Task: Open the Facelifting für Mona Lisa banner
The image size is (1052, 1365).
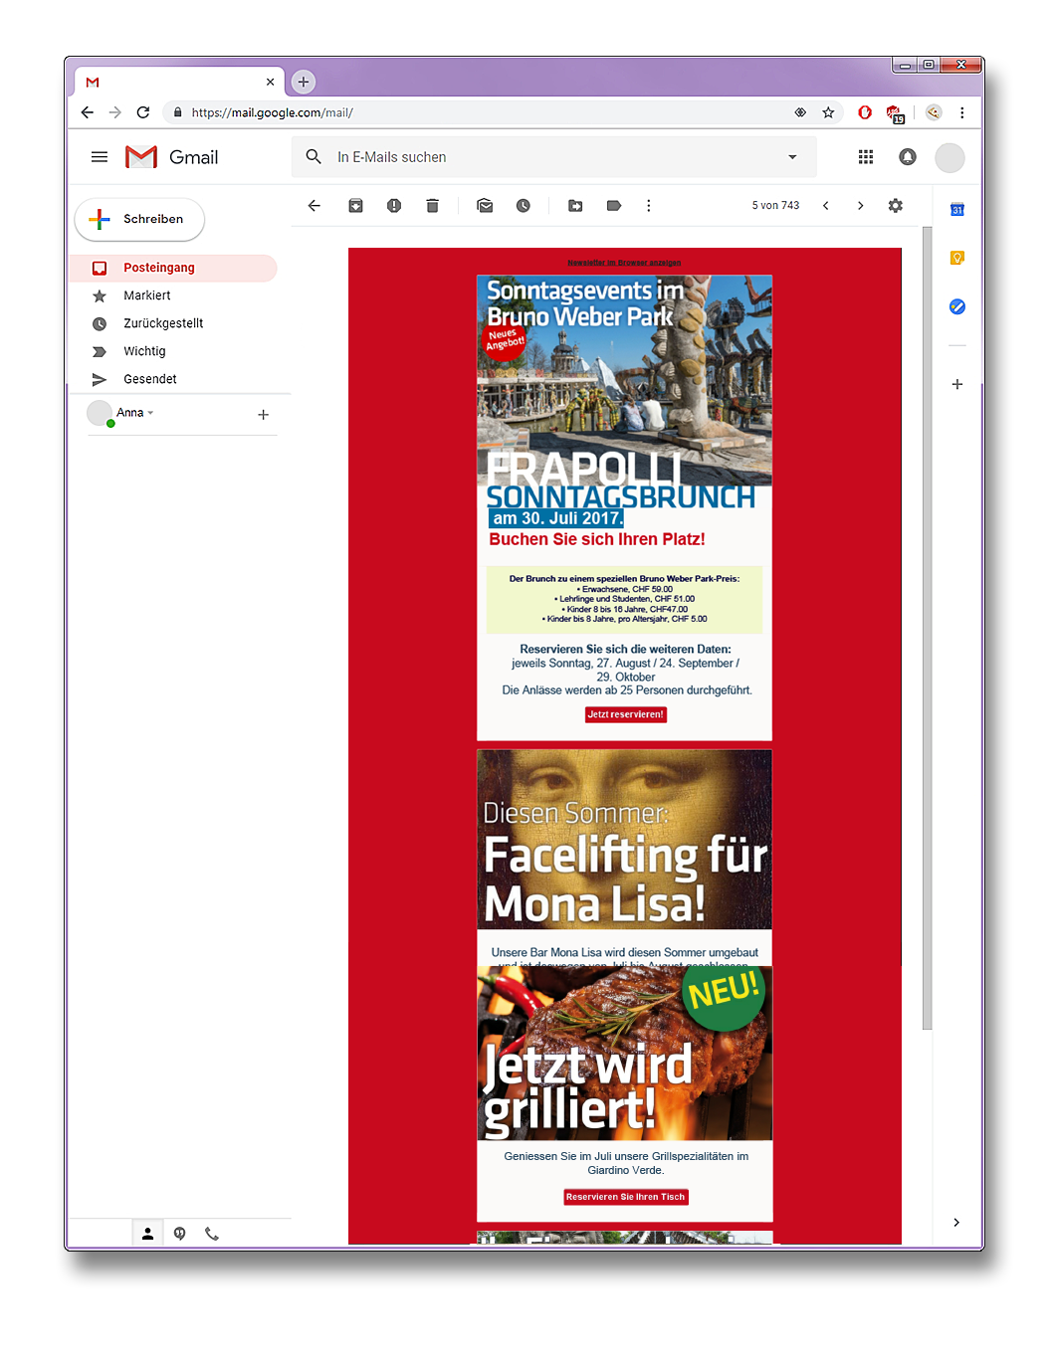Action: 624,840
